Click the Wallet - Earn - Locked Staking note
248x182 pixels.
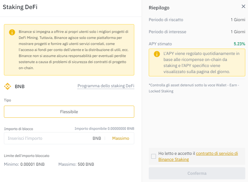(194, 88)
